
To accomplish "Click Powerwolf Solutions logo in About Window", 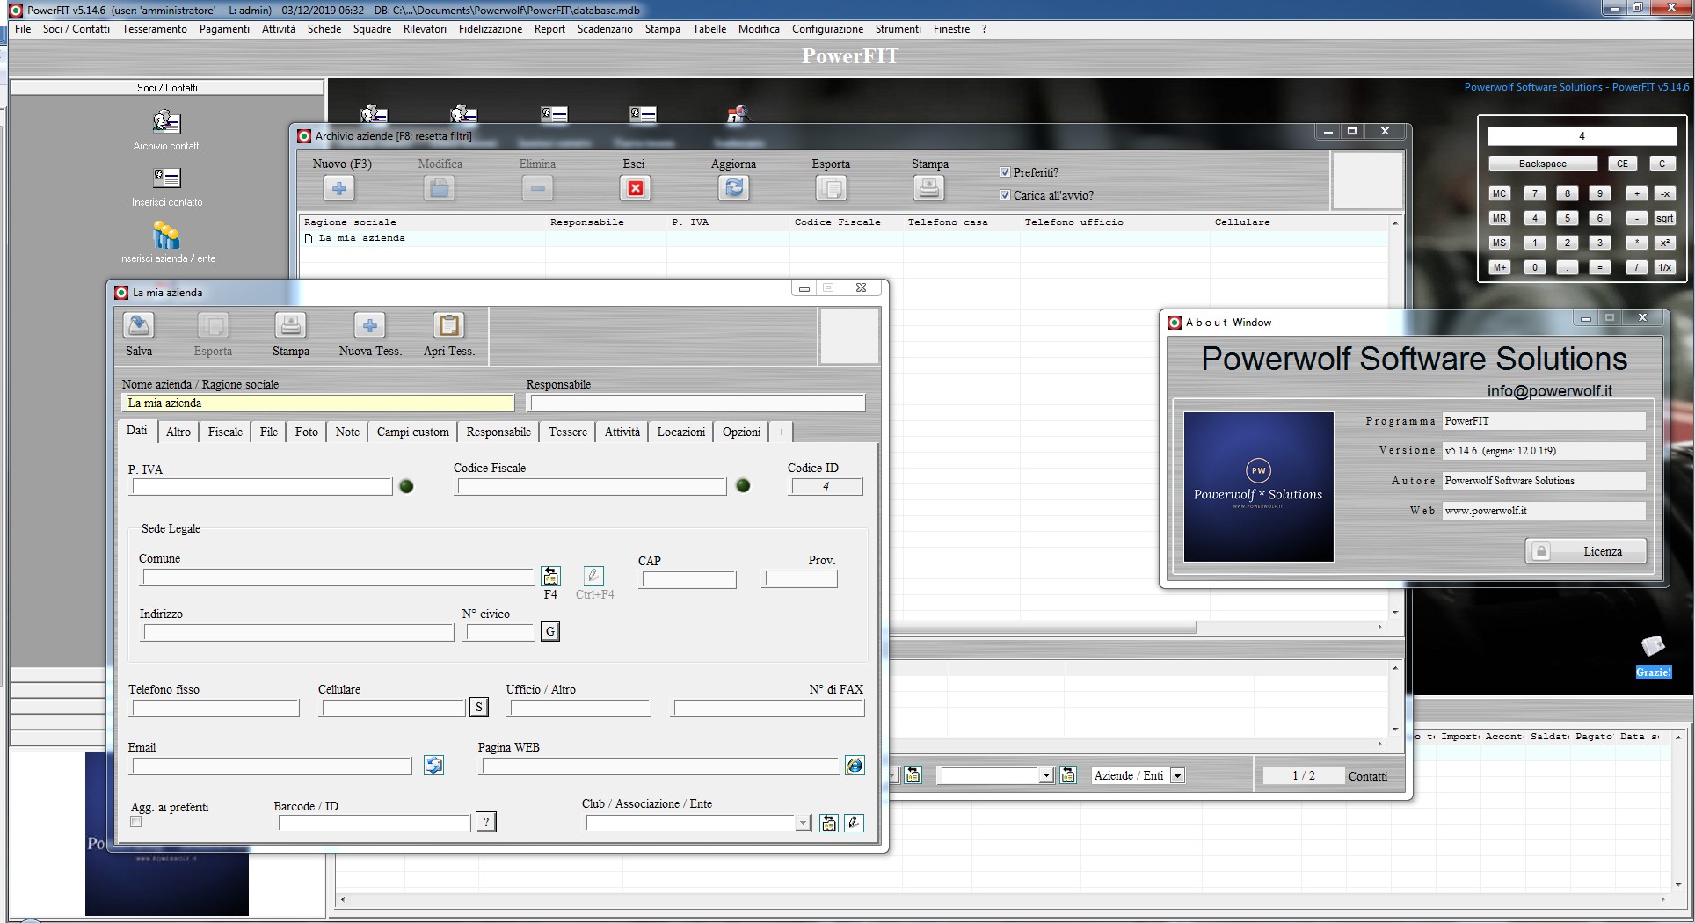I will click(1258, 486).
